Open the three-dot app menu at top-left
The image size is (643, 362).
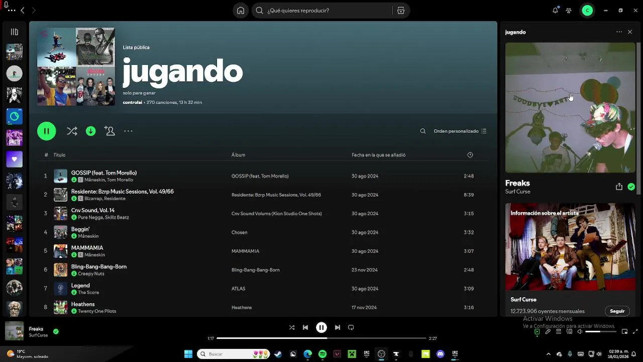coord(12,10)
